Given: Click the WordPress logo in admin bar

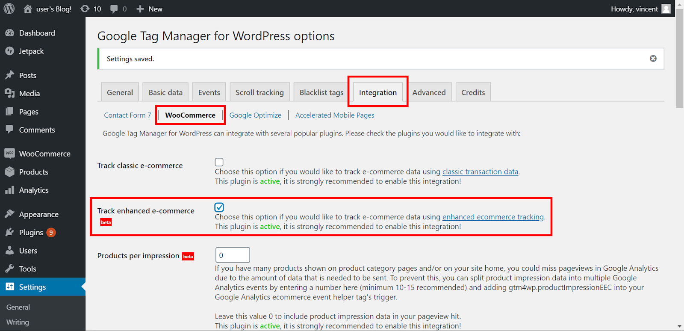Looking at the screenshot, I should tap(9, 9).
